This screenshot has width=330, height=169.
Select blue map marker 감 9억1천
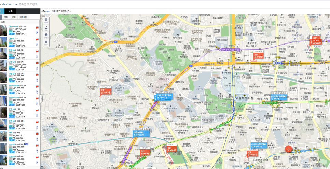[279, 97]
